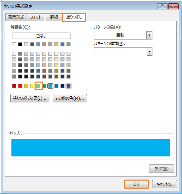Select the white theme color swatch
This screenshot has height=194, width=182.
coord(14,44)
